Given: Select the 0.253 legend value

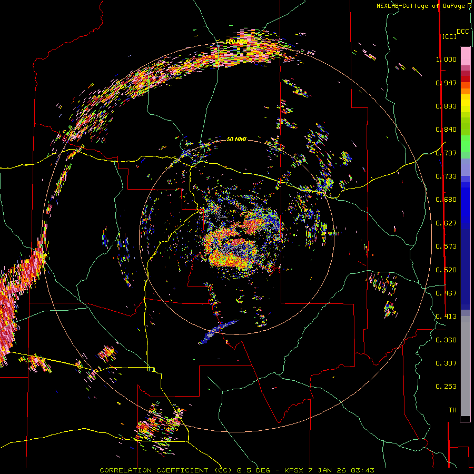Looking at the screenshot, I should [x=446, y=387].
